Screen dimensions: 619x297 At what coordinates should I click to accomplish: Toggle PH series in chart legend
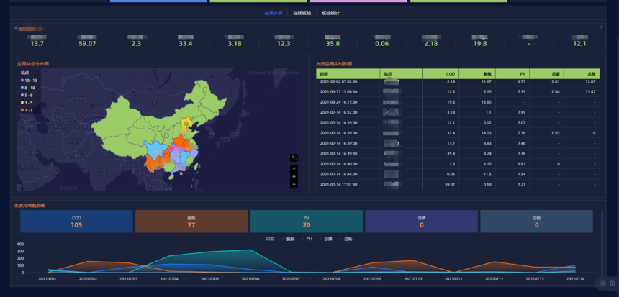click(308, 239)
